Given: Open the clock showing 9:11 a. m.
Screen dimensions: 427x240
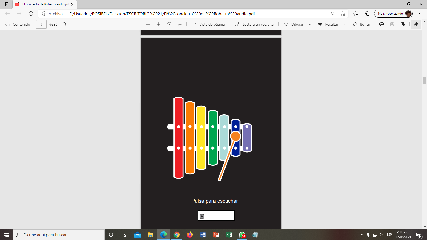Looking at the screenshot, I should click(x=403, y=235).
